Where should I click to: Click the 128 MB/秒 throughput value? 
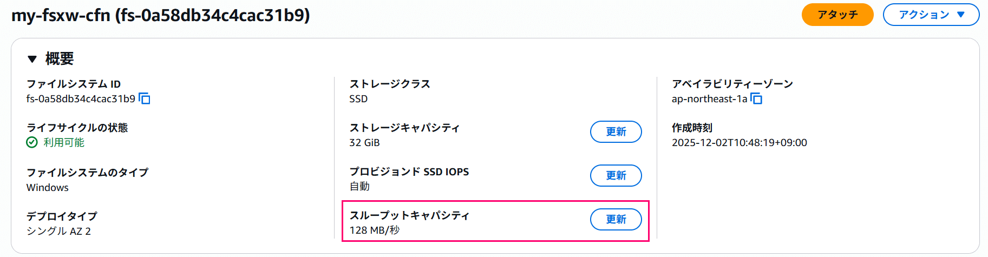[x=374, y=230]
